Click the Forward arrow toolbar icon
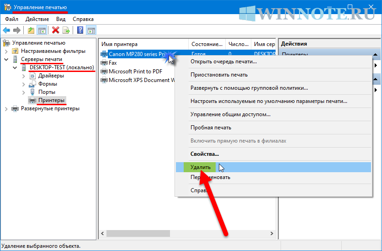 (16, 31)
